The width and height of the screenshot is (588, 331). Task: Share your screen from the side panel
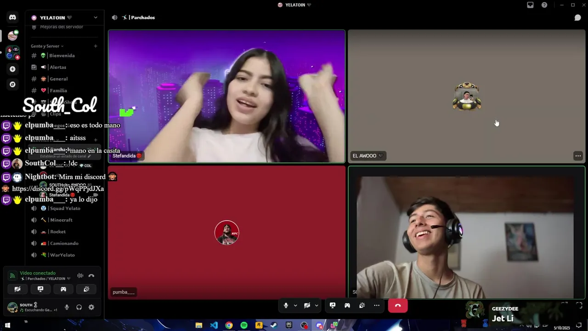(40, 289)
